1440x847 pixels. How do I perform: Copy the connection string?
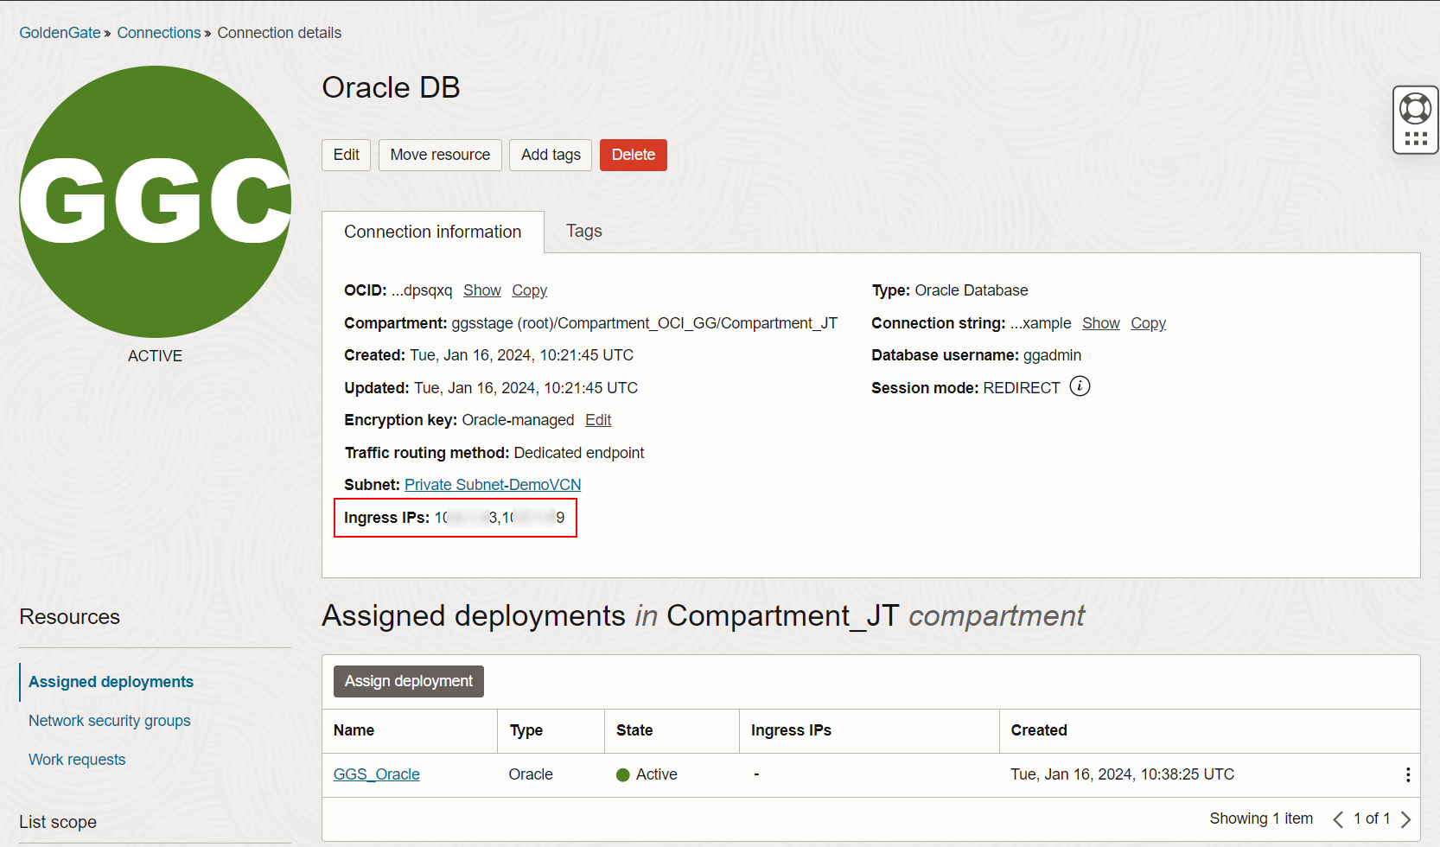1148,322
